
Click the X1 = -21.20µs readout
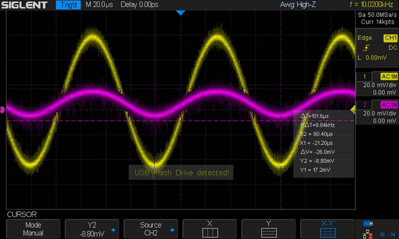(x=316, y=143)
